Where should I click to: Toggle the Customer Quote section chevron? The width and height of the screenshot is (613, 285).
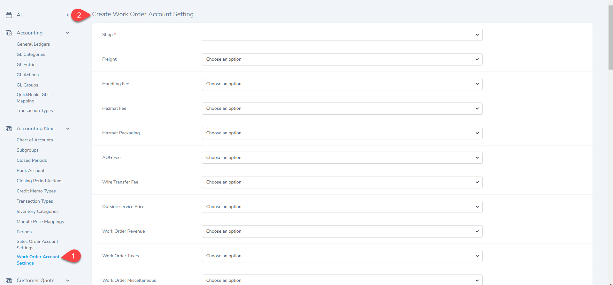click(x=68, y=281)
